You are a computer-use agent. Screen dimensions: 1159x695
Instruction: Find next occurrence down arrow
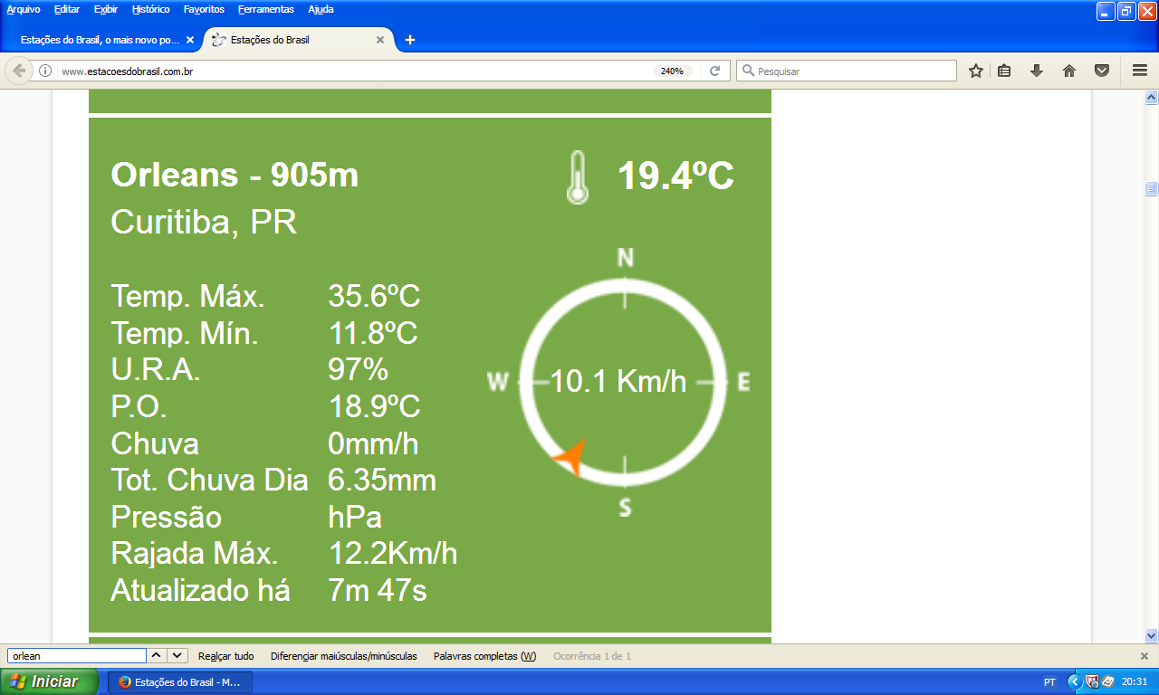(x=177, y=656)
